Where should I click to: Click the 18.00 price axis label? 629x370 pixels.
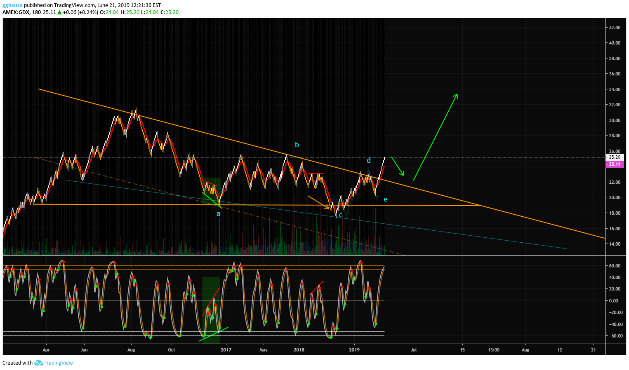pyautogui.click(x=615, y=213)
